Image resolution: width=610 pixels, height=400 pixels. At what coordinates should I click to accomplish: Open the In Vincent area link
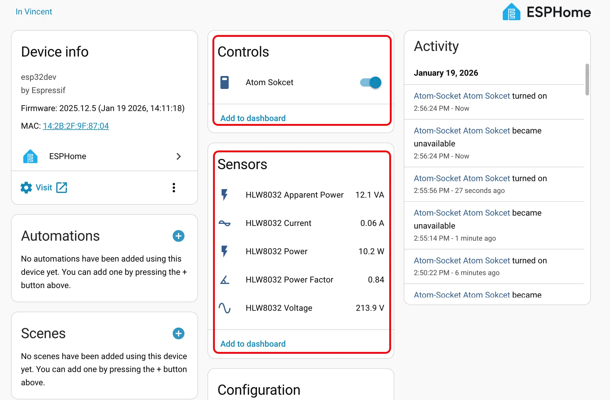[x=34, y=12]
